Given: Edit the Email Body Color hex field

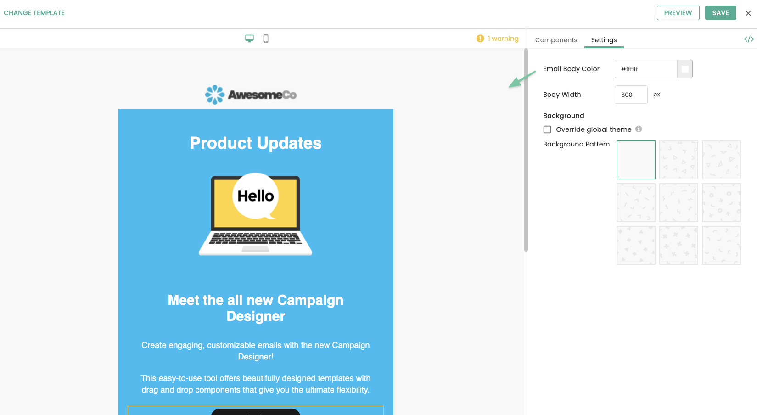Looking at the screenshot, I should pyautogui.click(x=646, y=69).
